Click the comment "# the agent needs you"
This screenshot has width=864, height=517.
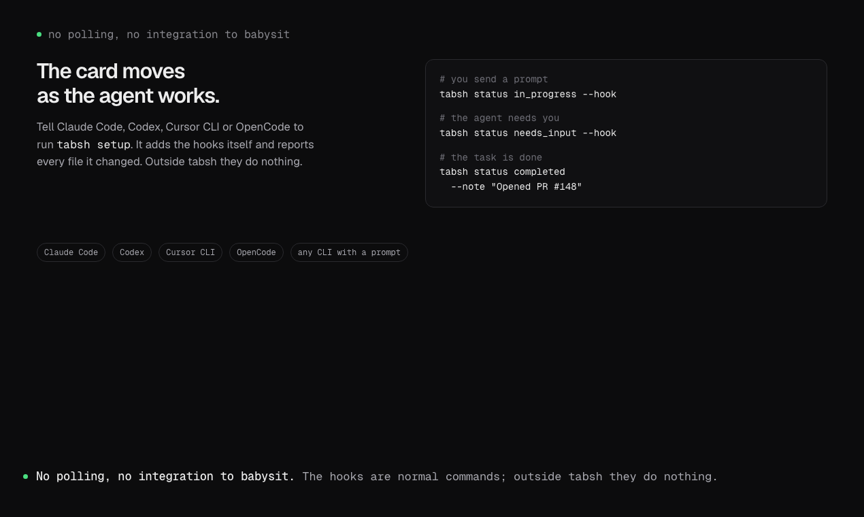[x=499, y=118]
